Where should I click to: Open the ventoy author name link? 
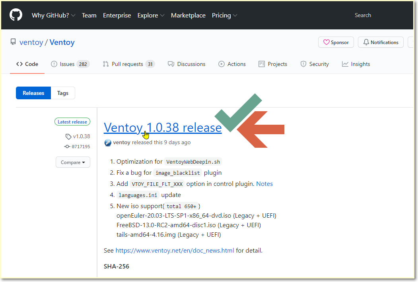(122, 143)
